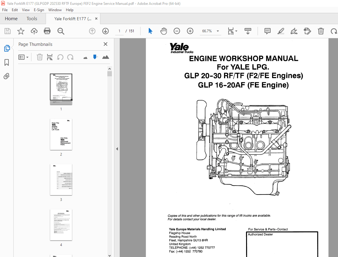Image resolution: width=338 pixels, height=257 pixels.
Task: Click the Save file icon
Action: [7, 31]
